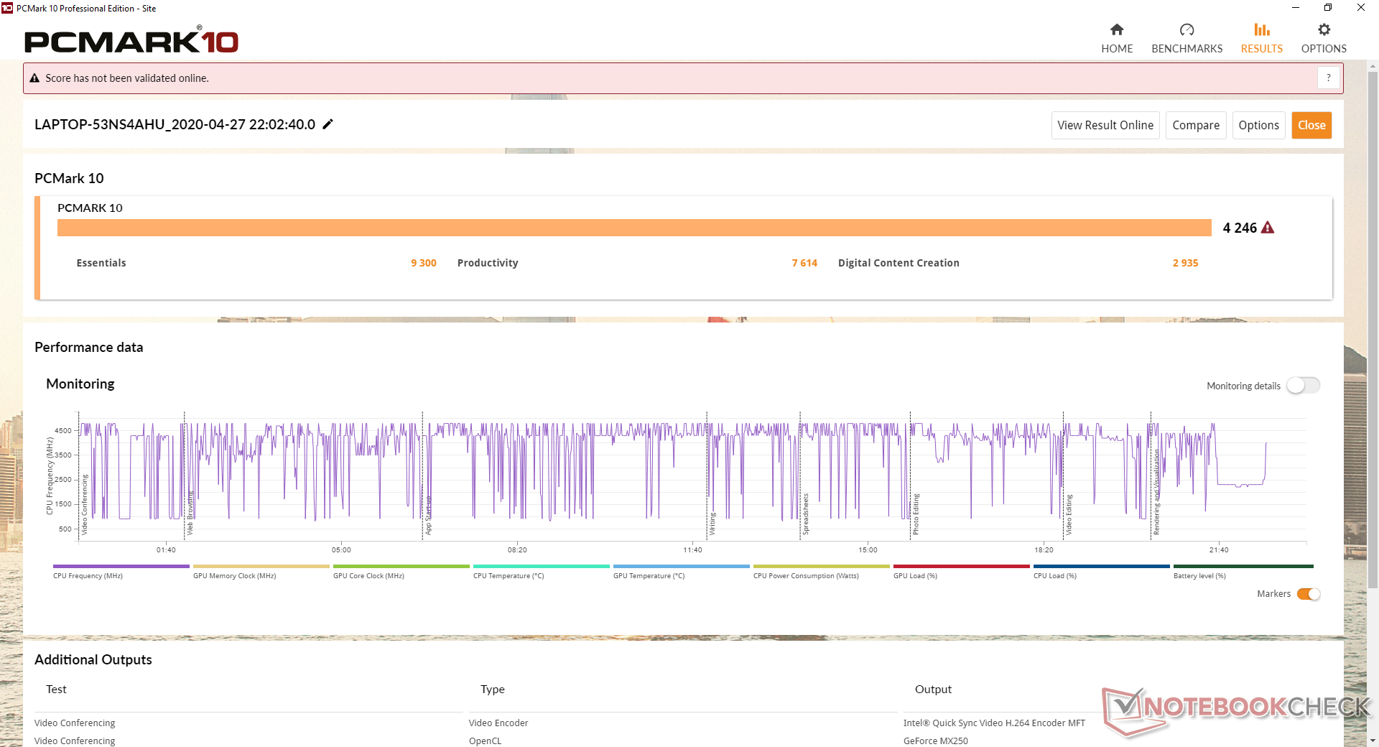The image size is (1379, 747).
Task: Click the CPU Frequency legend color bar
Action: pos(121,567)
